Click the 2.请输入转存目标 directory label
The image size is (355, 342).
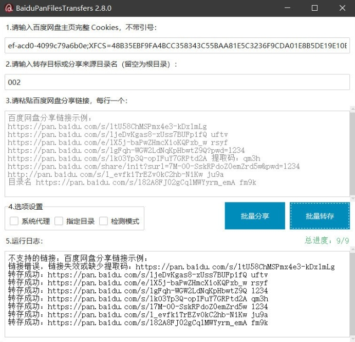click(91, 64)
